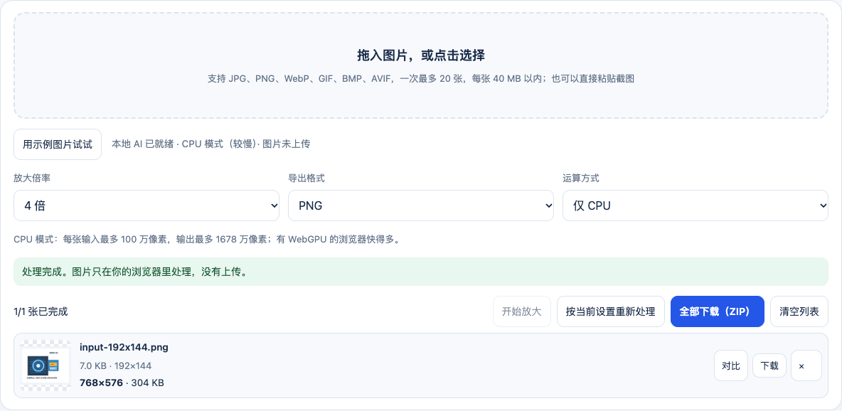Viewport: 842px width, 411px height.
Task: Click 下载 for input-192x144.png
Action: tap(769, 366)
